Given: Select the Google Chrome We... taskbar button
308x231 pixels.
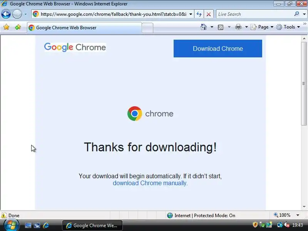Looking at the screenshot, I should (x=92, y=226).
